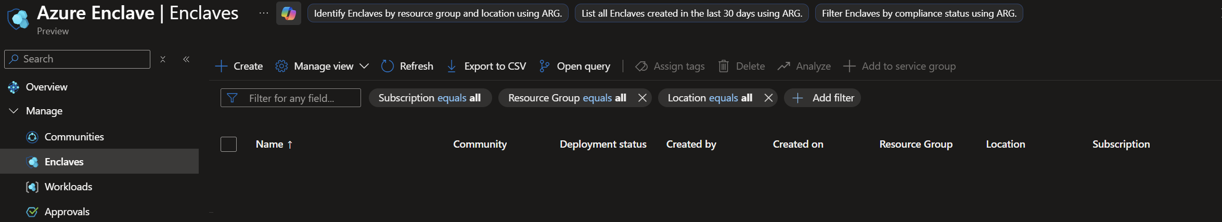
Task: Click the Communities icon in the sidebar
Action: point(32,137)
